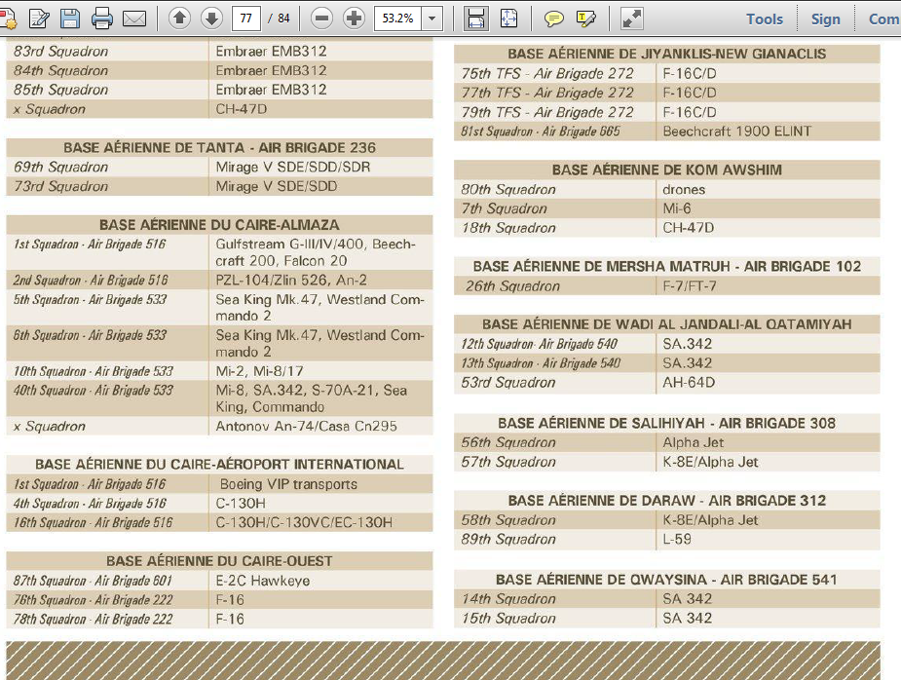The width and height of the screenshot is (901, 680).
Task: Click the "18th Squadron" row text
Action: click(508, 228)
